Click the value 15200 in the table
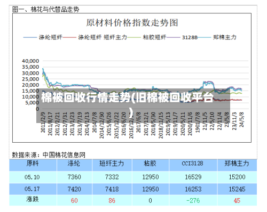This screenshot has height=212, width=267. tap(237, 177)
